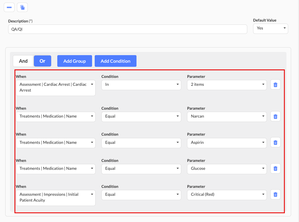Select the Or logic toggle
The image size is (299, 222).
(42, 61)
